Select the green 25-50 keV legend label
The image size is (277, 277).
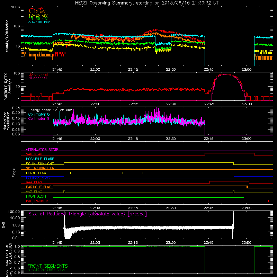[38, 19]
